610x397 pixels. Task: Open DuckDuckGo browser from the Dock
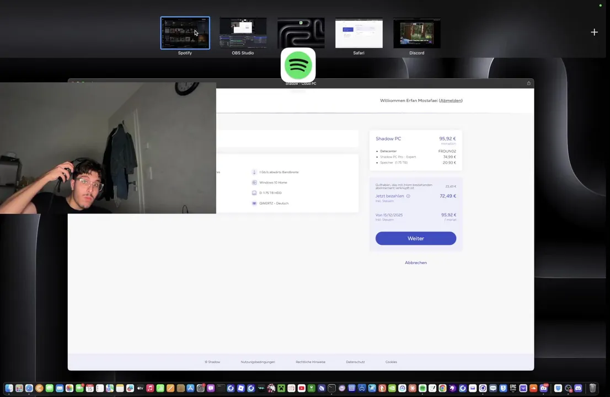pyautogui.click(x=382, y=388)
